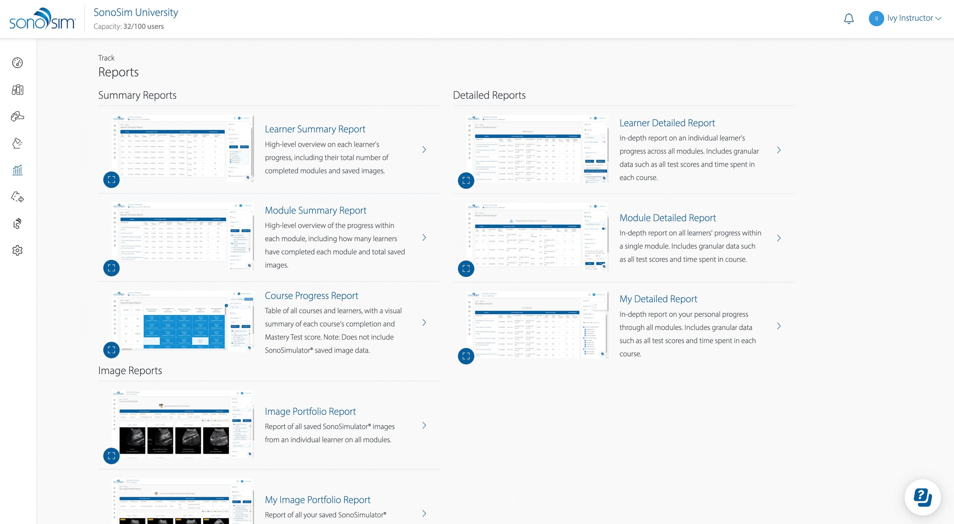
Task: Open chevron arrow for Image Portfolio Report
Action: point(424,426)
